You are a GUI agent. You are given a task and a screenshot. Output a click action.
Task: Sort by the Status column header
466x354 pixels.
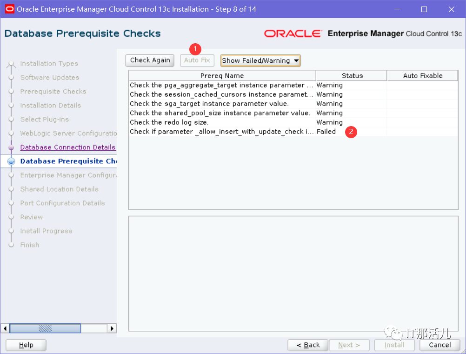click(351, 76)
